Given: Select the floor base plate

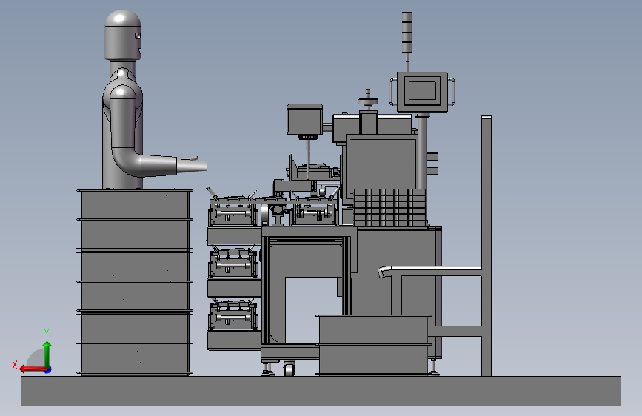Looking at the screenshot, I should [x=321, y=391].
